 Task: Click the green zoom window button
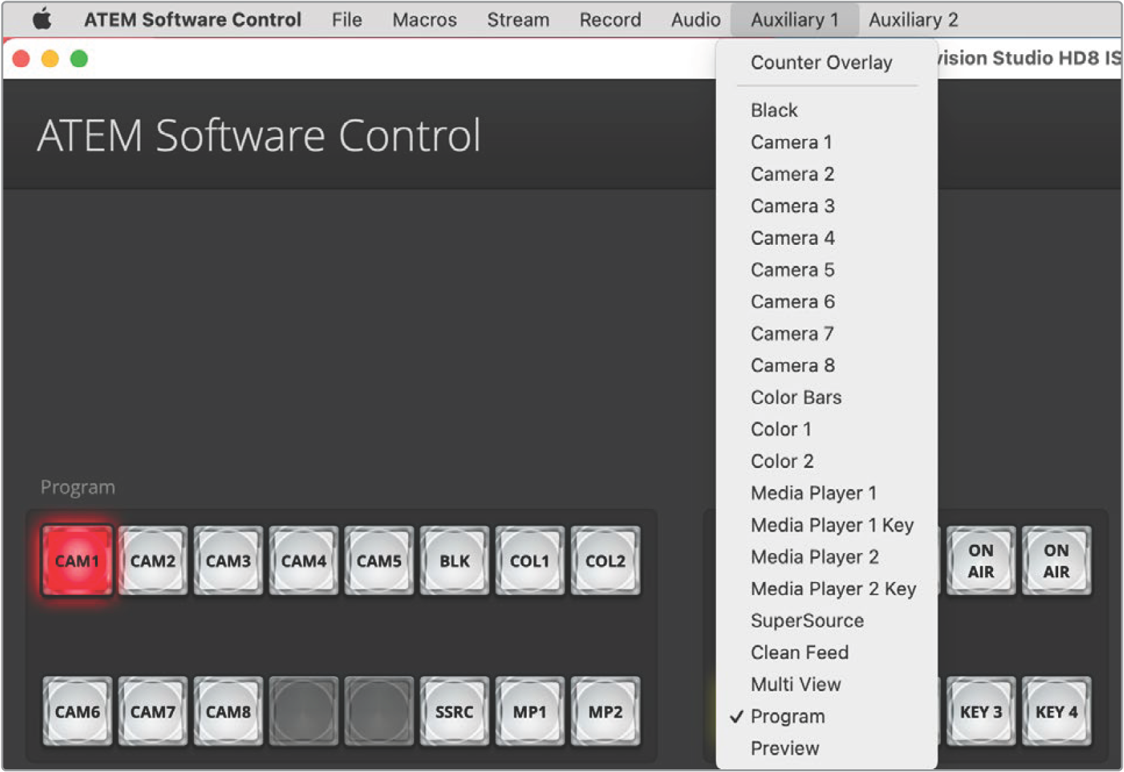click(79, 59)
